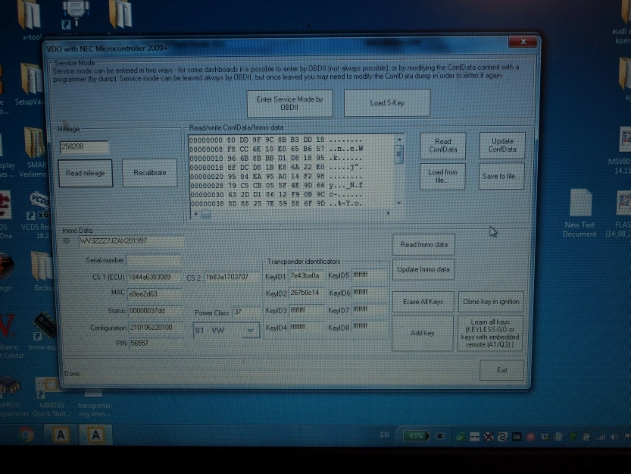Screen dimensions: 631x474
Task: Click the Update Immo data button
Action: pyautogui.click(x=423, y=269)
